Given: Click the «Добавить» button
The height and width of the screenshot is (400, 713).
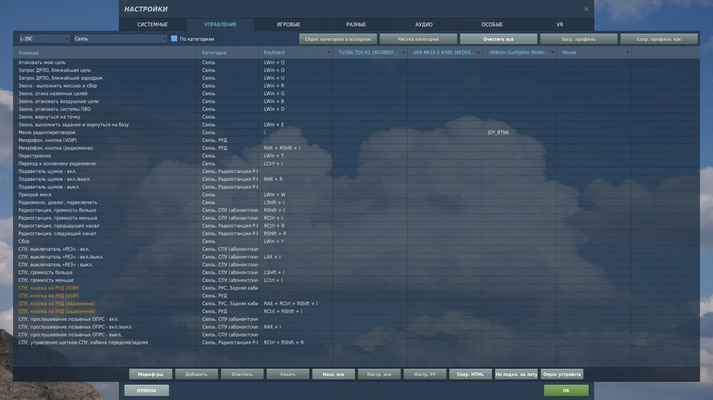Looking at the screenshot, I should [197, 374].
